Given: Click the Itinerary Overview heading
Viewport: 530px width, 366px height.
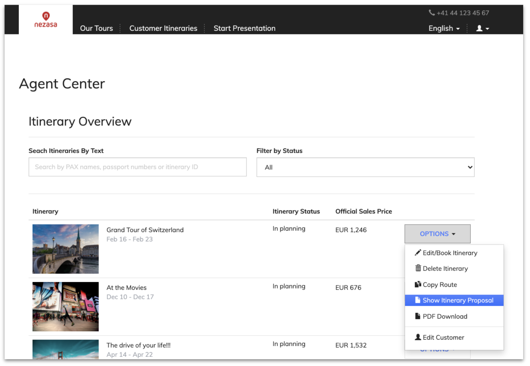Looking at the screenshot, I should (x=80, y=121).
